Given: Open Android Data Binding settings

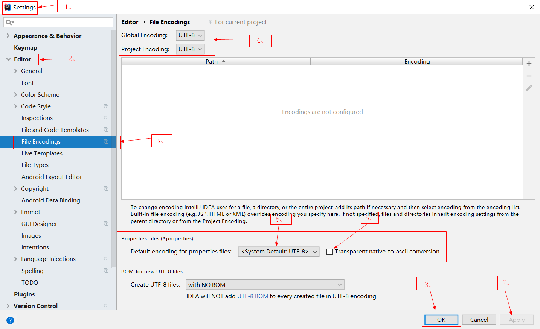Looking at the screenshot, I should click(51, 200).
